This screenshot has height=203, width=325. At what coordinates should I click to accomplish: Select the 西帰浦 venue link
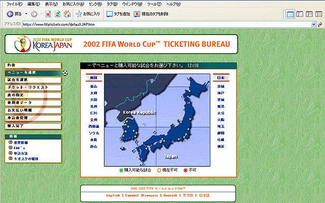click(93, 126)
